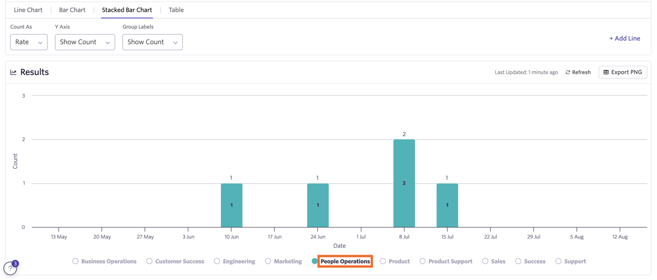Toggle Business Operations legend series
Viewport: 657px width, 280px height.
(104, 261)
